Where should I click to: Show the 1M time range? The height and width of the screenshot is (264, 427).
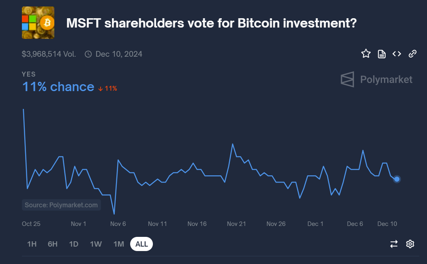tap(118, 244)
